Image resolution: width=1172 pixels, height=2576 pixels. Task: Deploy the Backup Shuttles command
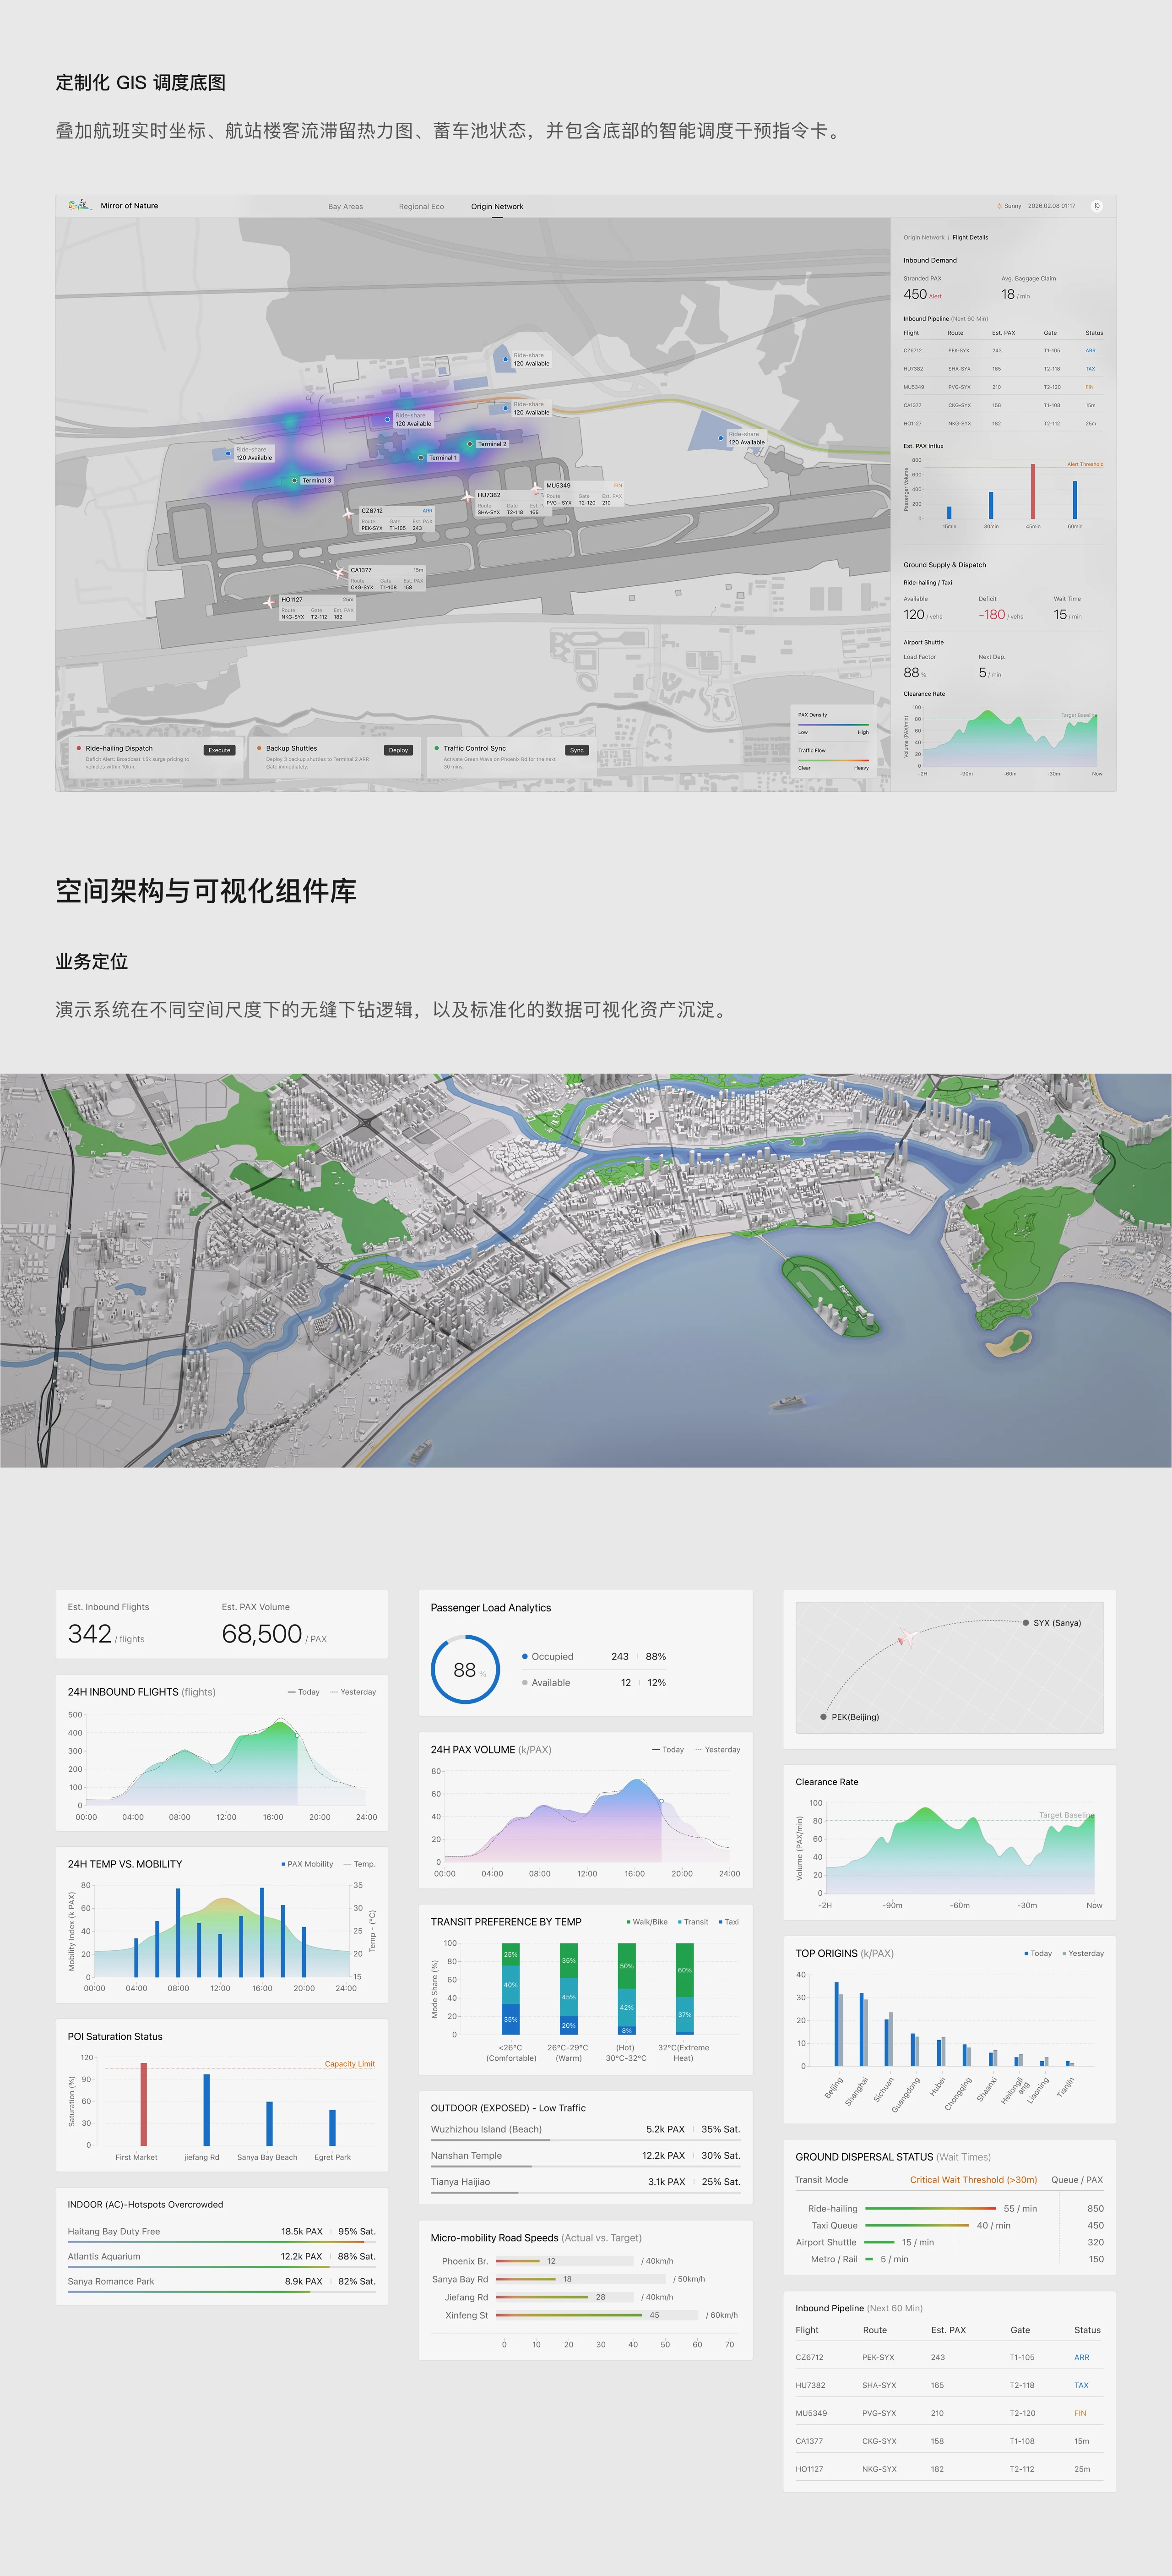[399, 750]
